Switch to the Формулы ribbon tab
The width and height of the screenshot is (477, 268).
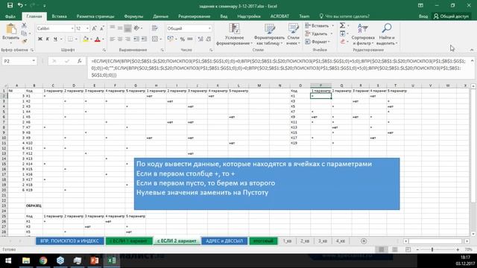click(x=133, y=16)
